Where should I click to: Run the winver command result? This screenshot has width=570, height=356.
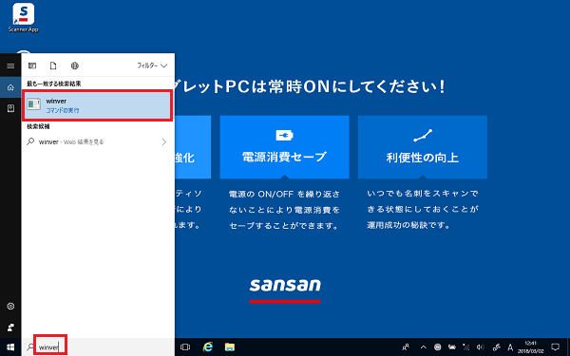pos(98,105)
